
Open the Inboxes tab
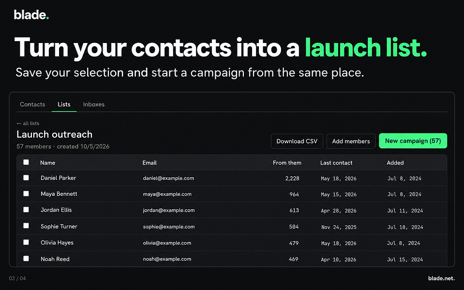coord(94,104)
